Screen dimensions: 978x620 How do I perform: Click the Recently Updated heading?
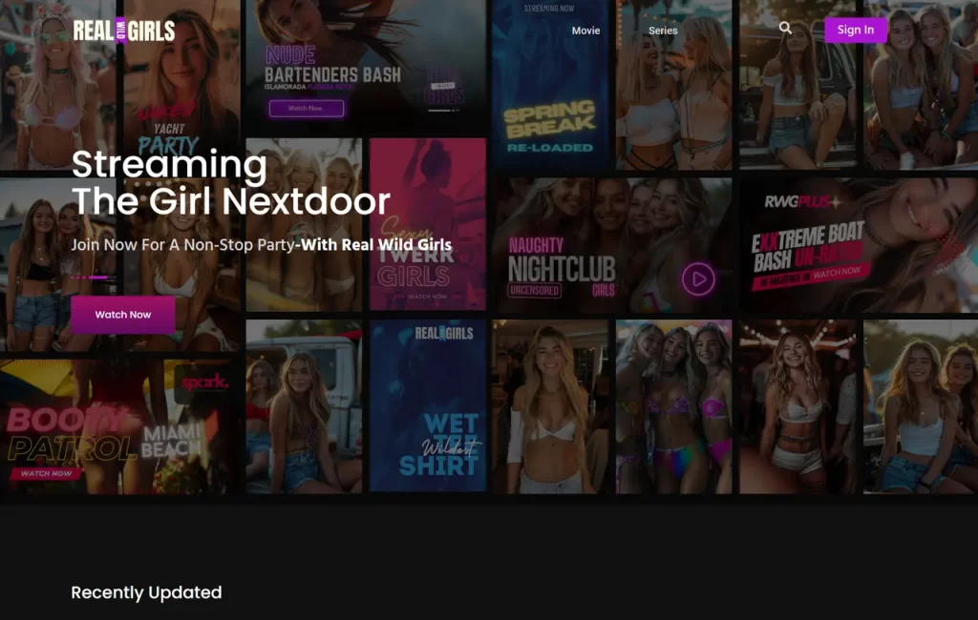(x=146, y=592)
